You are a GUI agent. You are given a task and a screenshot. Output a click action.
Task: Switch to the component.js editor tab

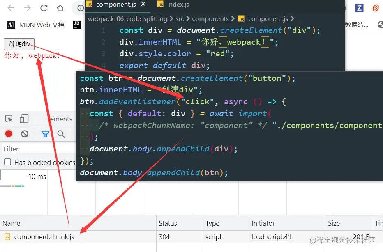[x=115, y=5]
